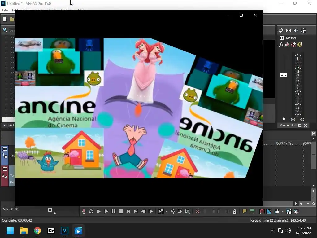Open Windows Start menu

(x=10, y=231)
